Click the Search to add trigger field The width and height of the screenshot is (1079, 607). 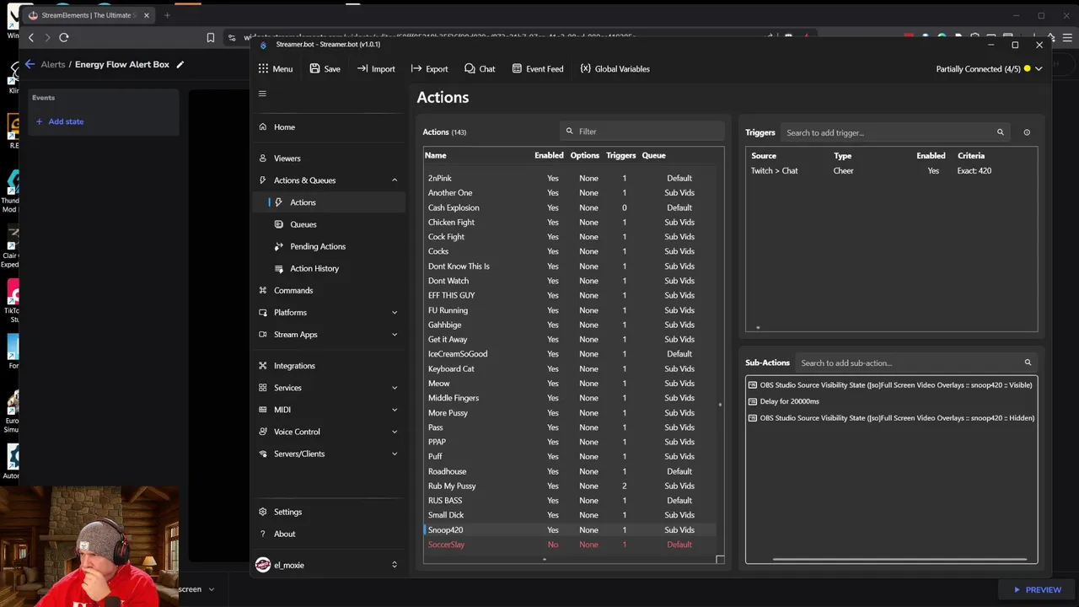click(894, 132)
